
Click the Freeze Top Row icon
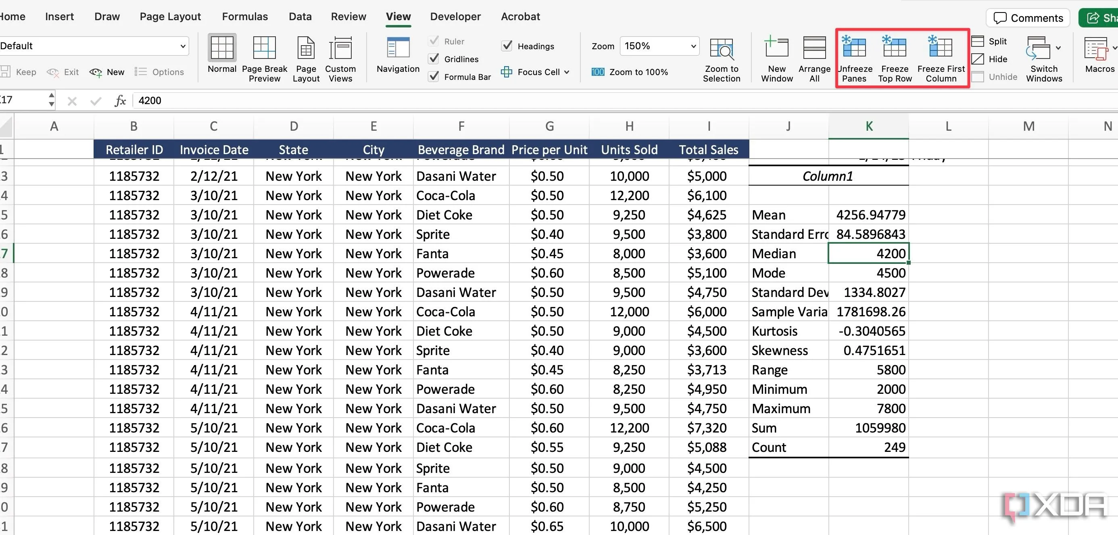click(895, 48)
